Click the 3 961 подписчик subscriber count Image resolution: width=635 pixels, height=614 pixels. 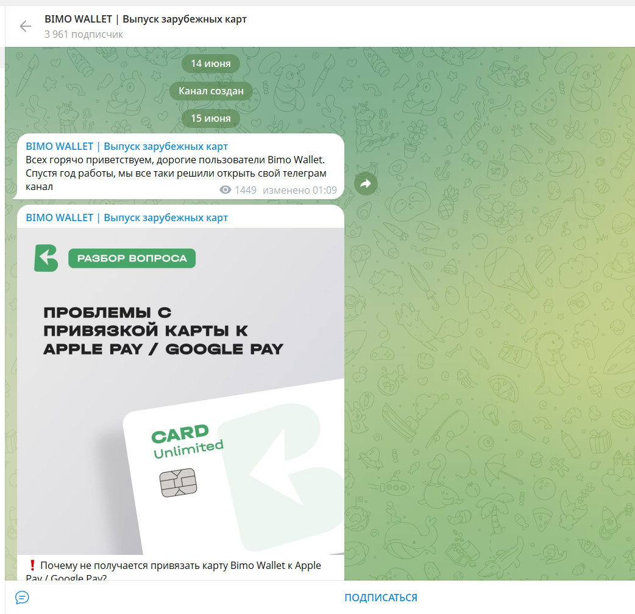click(83, 34)
